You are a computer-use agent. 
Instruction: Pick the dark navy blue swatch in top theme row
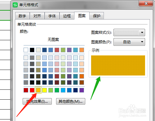[x=44, y=50]
